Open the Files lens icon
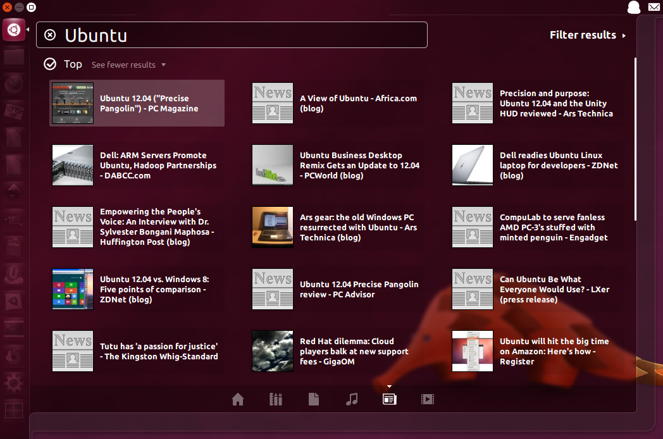The width and height of the screenshot is (663, 439). (x=313, y=399)
